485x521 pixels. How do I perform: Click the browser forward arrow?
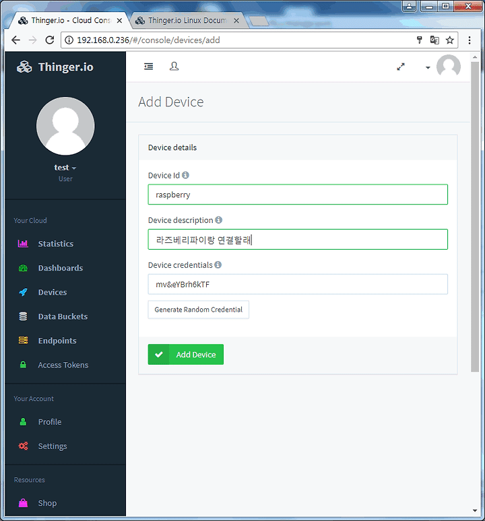pos(32,40)
